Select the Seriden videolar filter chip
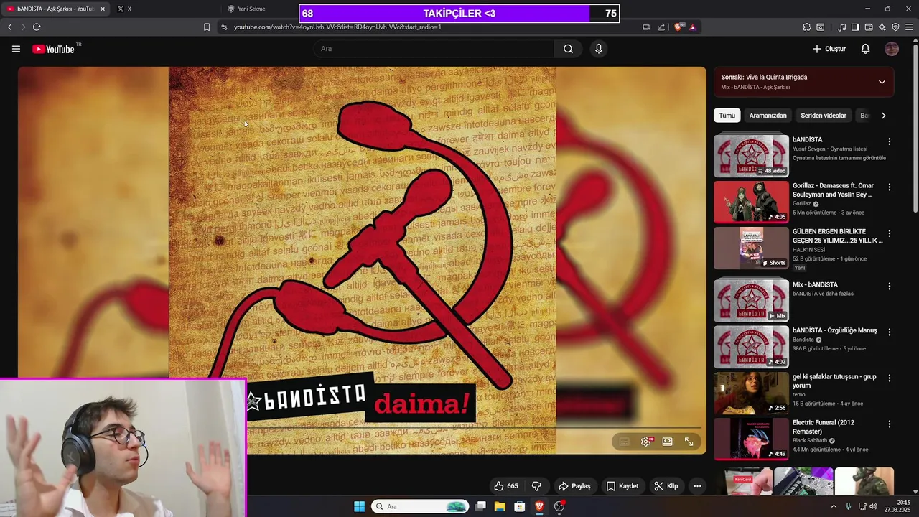This screenshot has height=517, width=919. click(x=824, y=116)
